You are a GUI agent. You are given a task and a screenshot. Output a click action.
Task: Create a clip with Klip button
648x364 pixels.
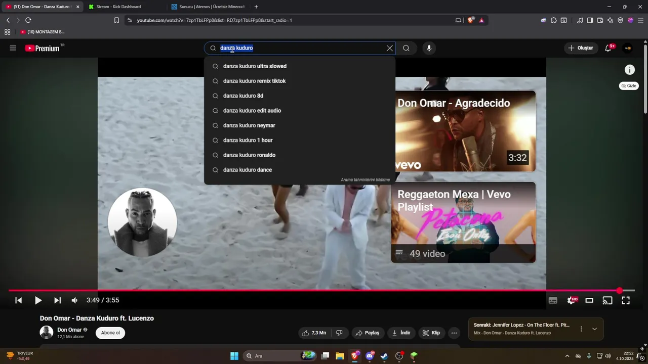431,333
